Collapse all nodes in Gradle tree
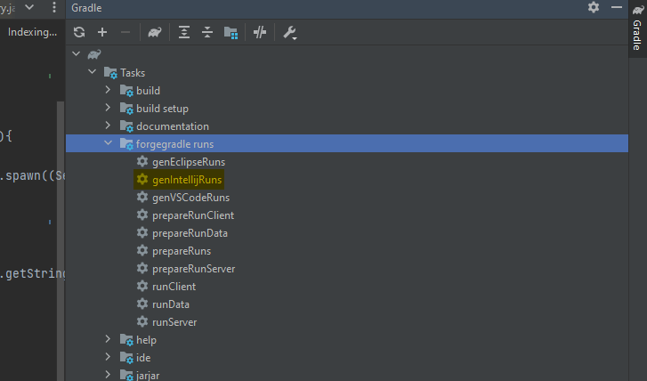The height and width of the screenshot is (381, 647). (207, 32)
